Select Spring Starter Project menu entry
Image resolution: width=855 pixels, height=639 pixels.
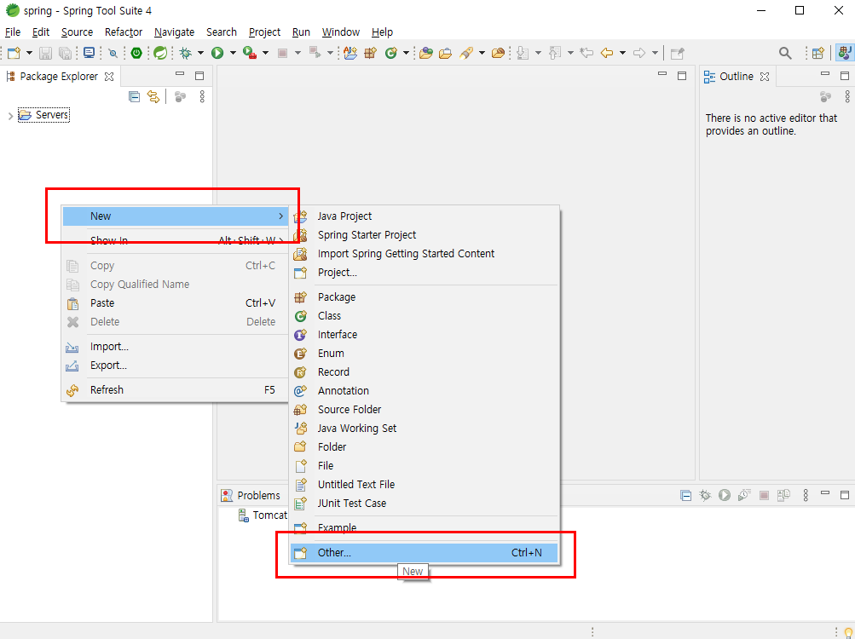coord(424,235)
